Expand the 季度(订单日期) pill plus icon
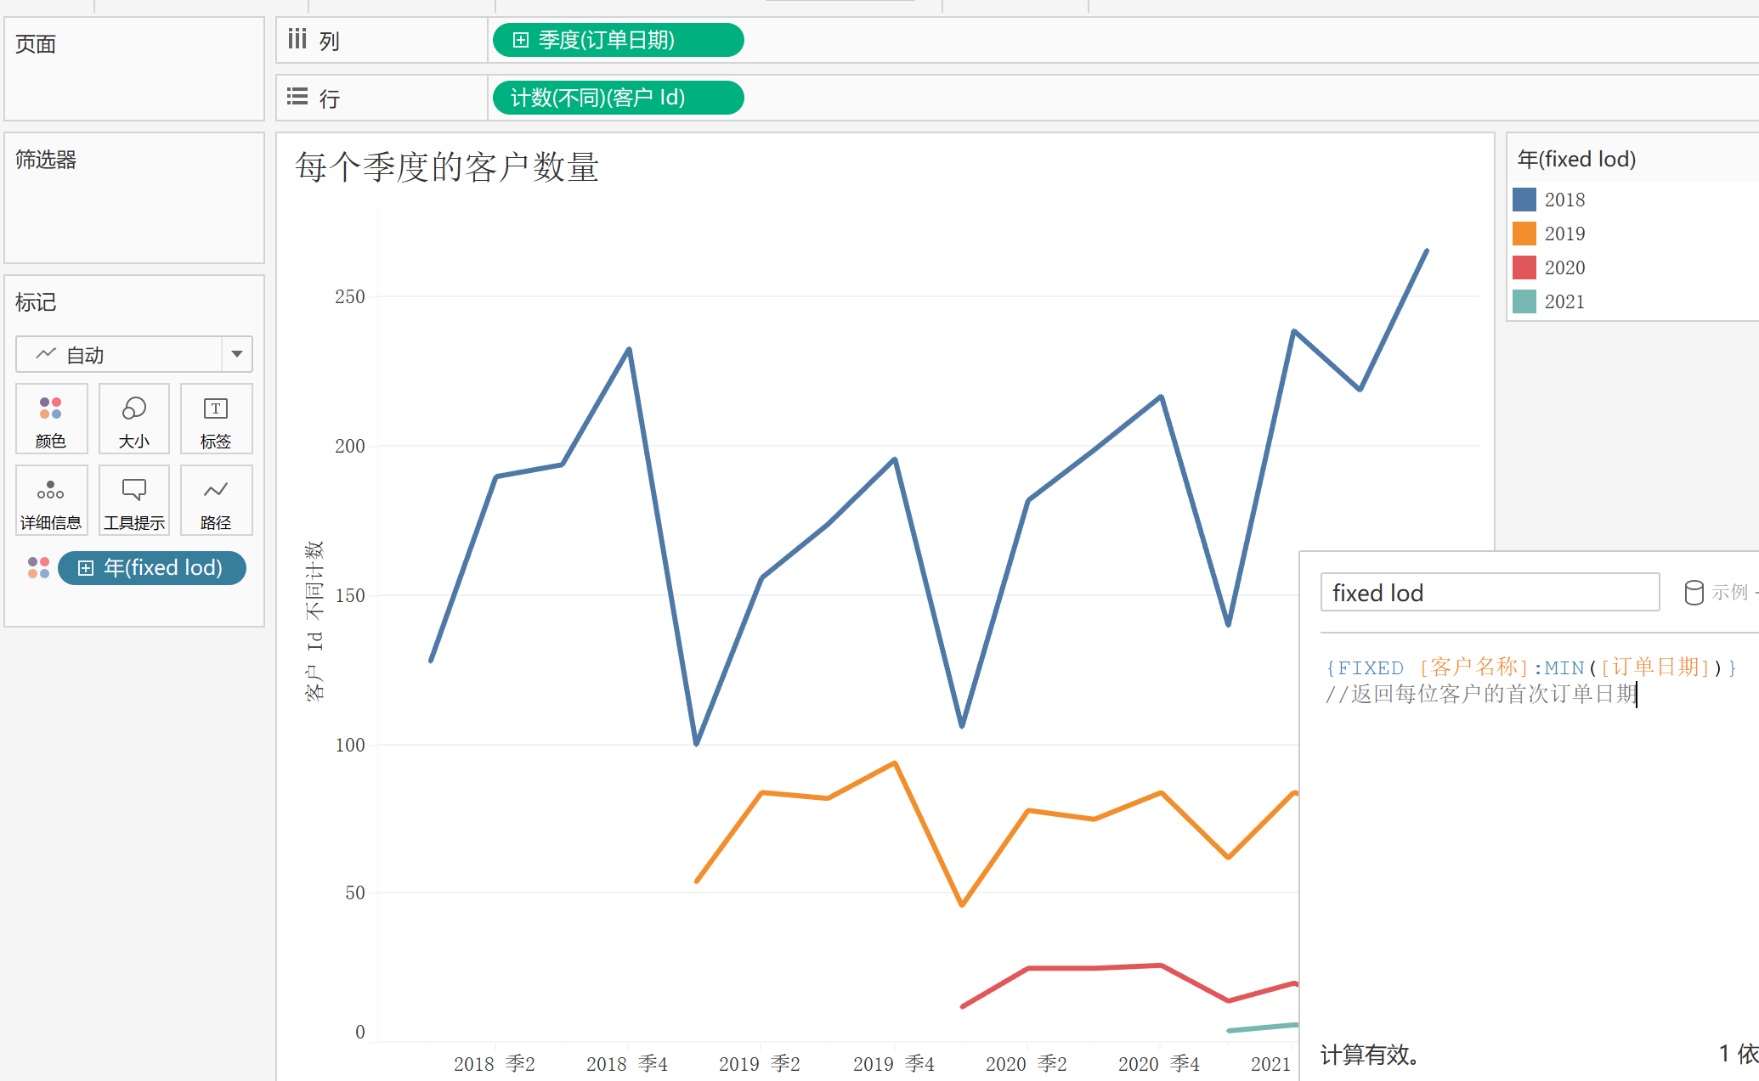This screenshot has width=1759, height=1081. [x=521, y=40]
